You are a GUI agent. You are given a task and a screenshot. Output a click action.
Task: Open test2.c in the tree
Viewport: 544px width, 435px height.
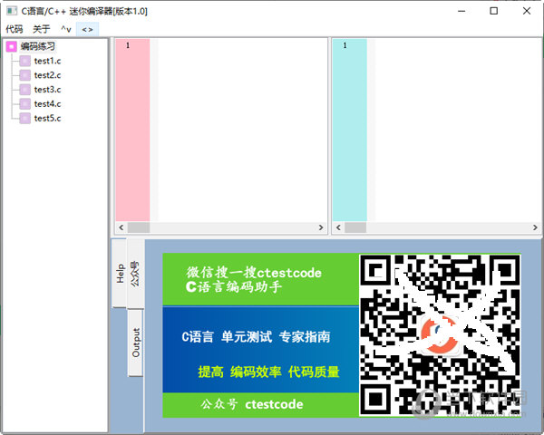coord(47,75)
